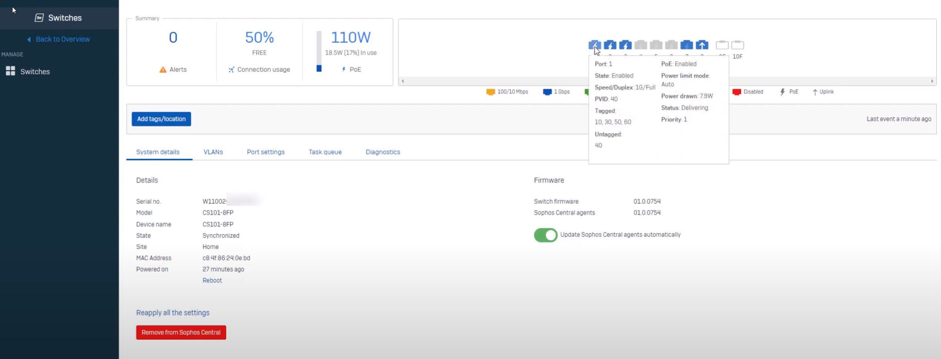
Task: Go to the Diagnostics tab
Action: pyautogui.click(x=382, y=152)
